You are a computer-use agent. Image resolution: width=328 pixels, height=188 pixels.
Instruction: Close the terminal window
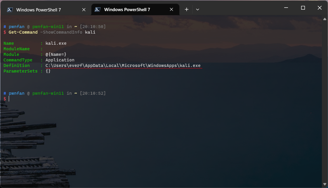coord(319,8)
